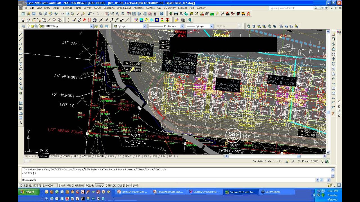
Task: Click the drawing's vertical scrollbar thumb
Action: click(x=328, y=113)
